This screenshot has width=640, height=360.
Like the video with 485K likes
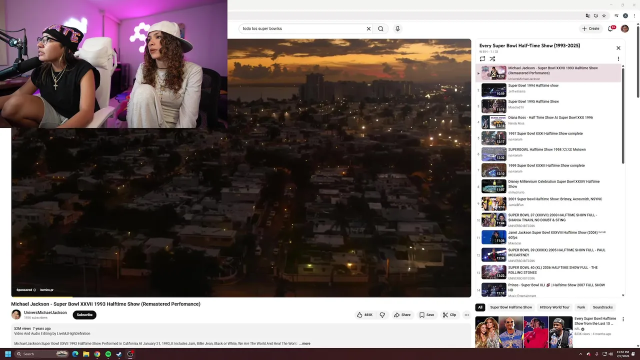(x=364, y=315)
